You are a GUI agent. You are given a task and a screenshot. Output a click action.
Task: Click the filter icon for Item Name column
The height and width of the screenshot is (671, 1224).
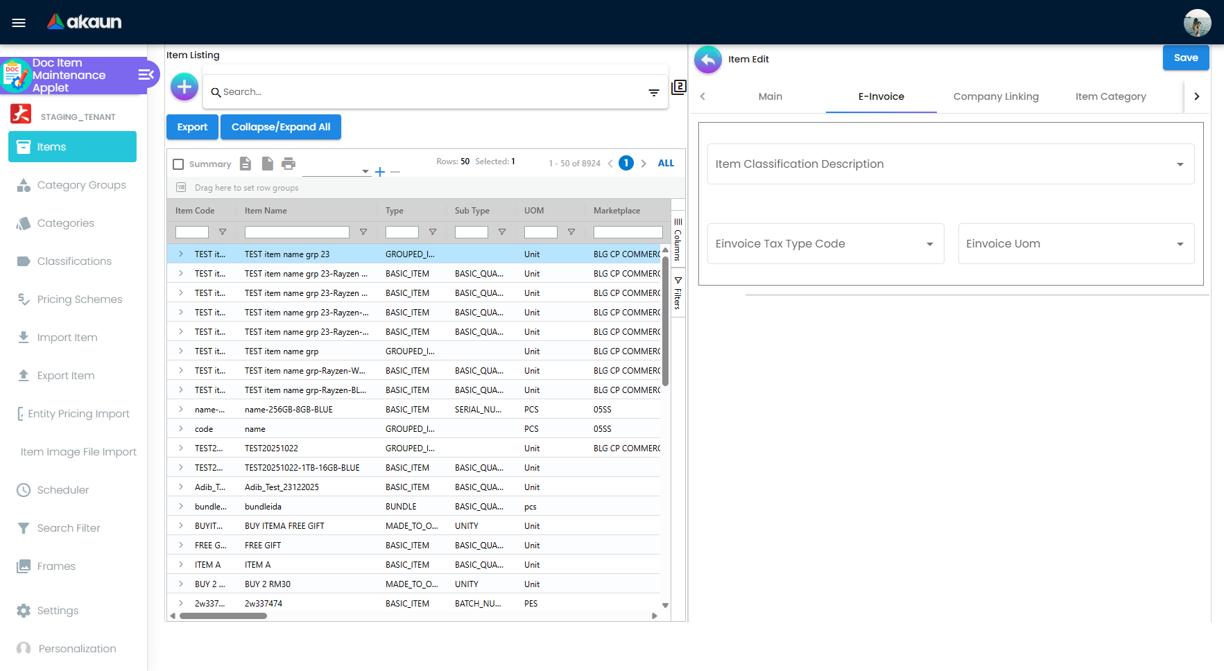pos(363,232)
